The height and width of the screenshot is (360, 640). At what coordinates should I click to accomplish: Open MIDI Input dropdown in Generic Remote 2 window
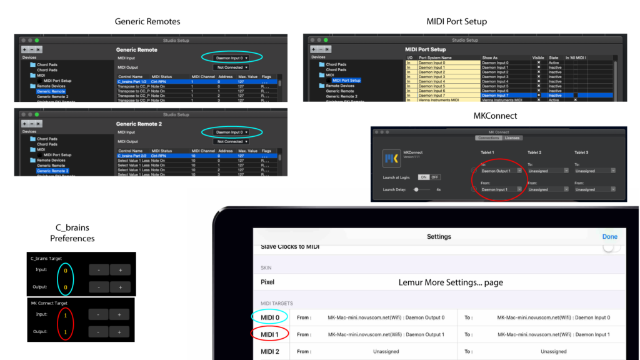click(x=231, y=132)
